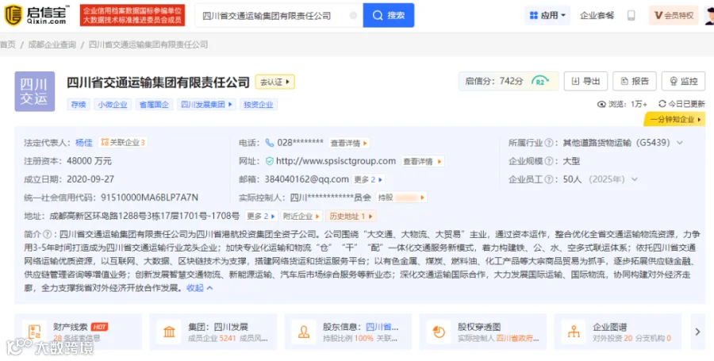Click the 今日已更新 refresh icon
714x361 pixels.
pyautogui.click(x=662, y=104)
